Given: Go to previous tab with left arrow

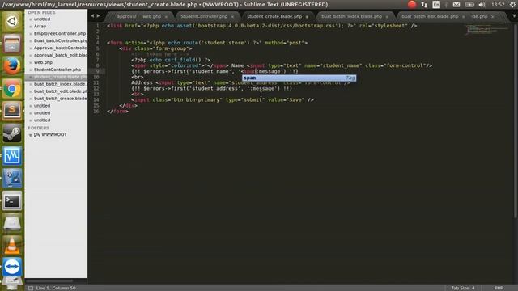Looking at the screenshot, I should tap(92, 16).
